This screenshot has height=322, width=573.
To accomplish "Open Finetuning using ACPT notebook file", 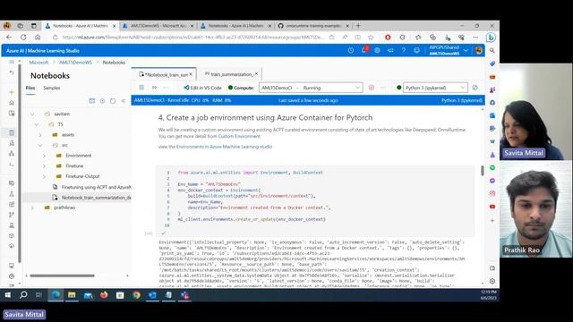I will 96,187.
